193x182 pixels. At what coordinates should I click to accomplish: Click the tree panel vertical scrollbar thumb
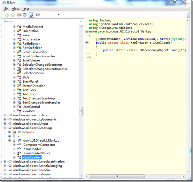click(81, 111)
